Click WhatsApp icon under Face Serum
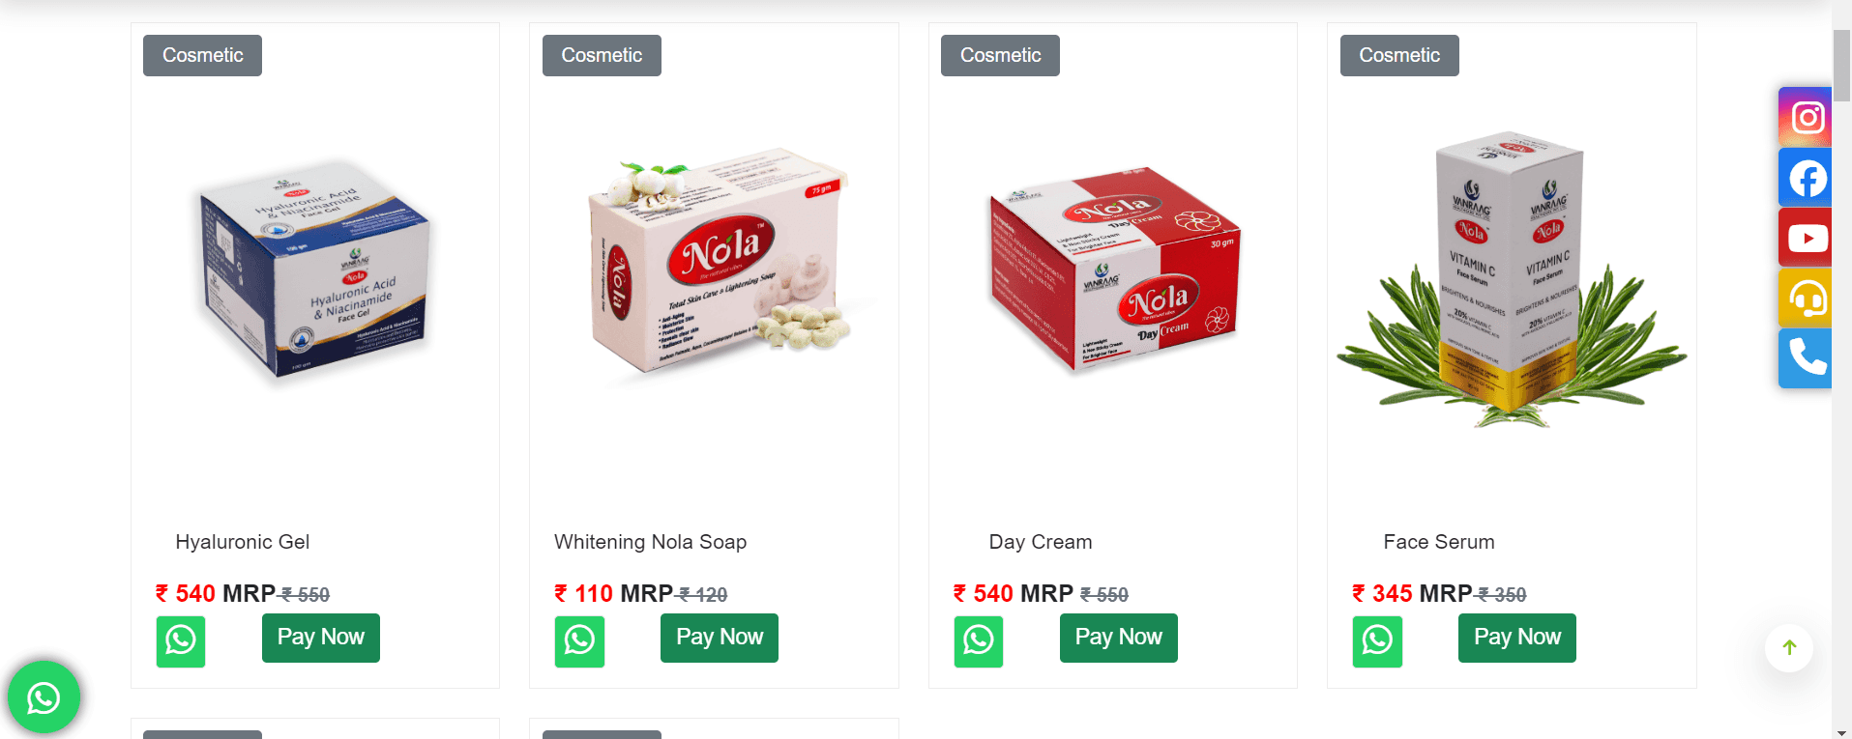The height and width of the screenshot is (739, 1852). coord(1377,640)
